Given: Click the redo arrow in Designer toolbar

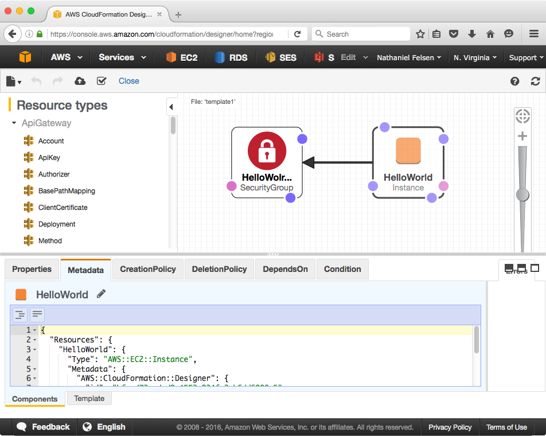Looking at the screenshot, I should click(x=58, y=81).
